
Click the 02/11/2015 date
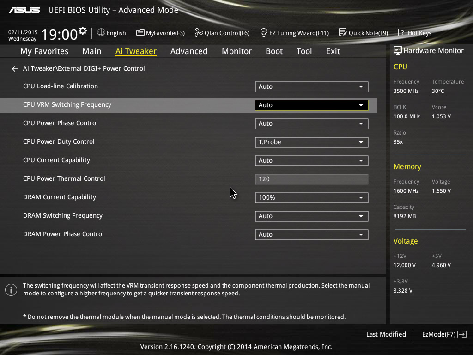(x=23, y=32)
